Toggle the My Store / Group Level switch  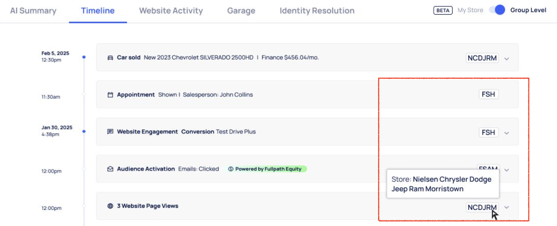click(x=497, y=10)
